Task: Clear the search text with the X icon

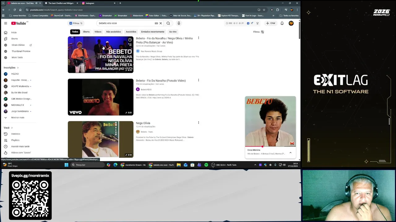Action: (161, 23)
